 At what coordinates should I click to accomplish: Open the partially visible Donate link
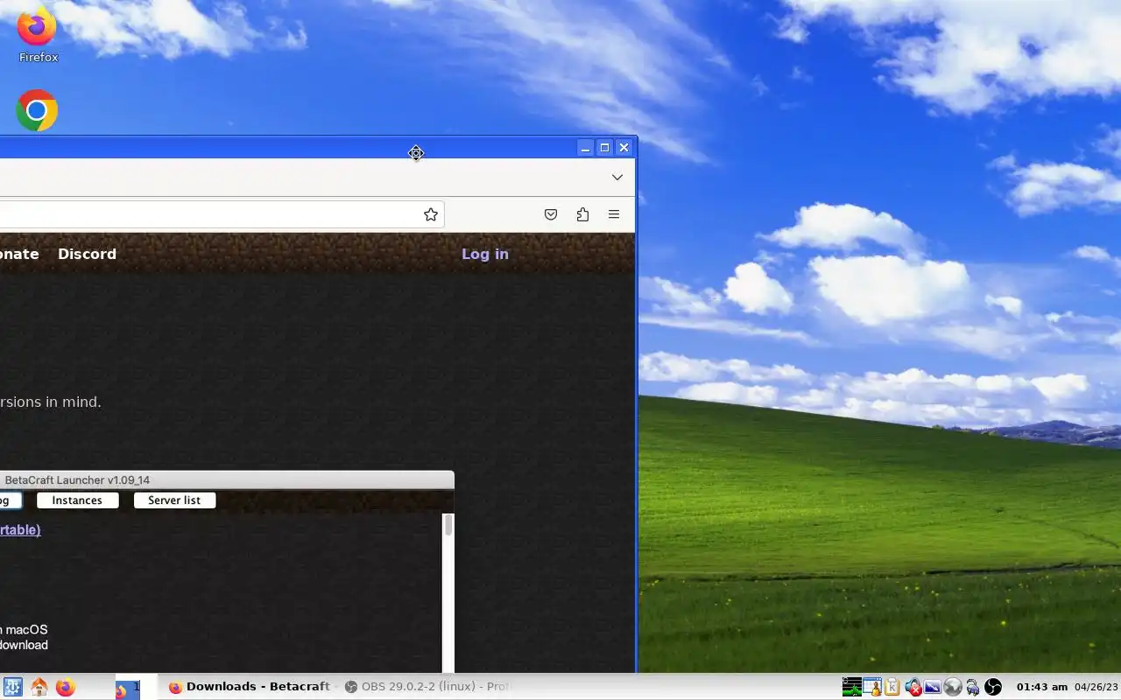19,254
